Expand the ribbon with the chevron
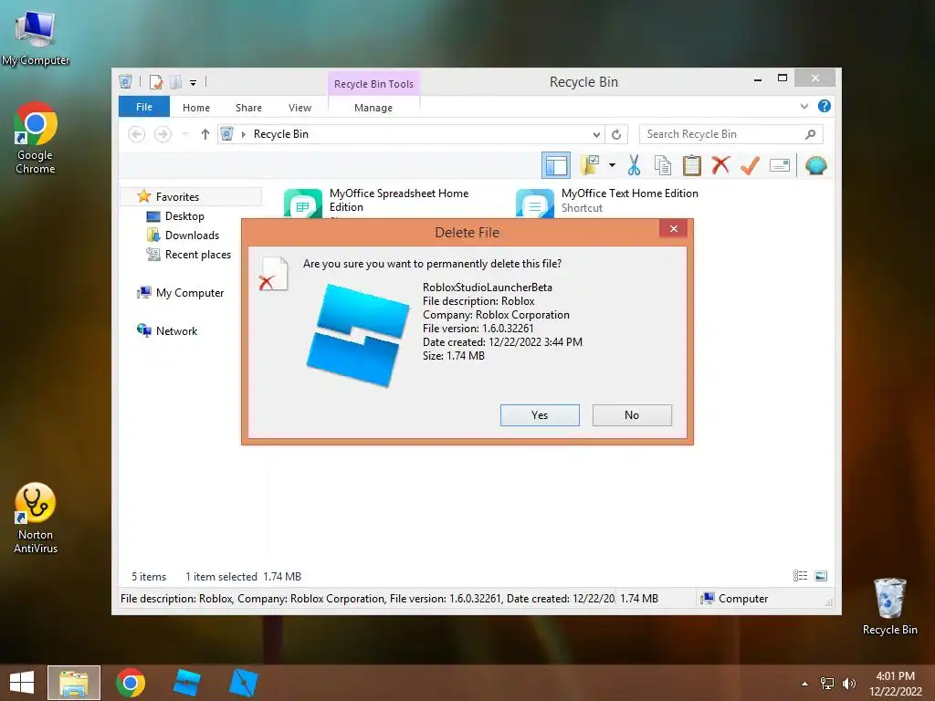Screen dimensions: 935x701 point(804,107)
